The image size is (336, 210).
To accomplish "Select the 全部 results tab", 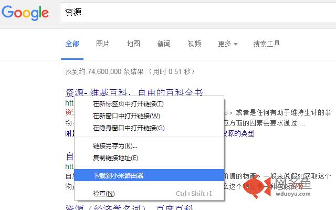I will [x=72, y=44].
